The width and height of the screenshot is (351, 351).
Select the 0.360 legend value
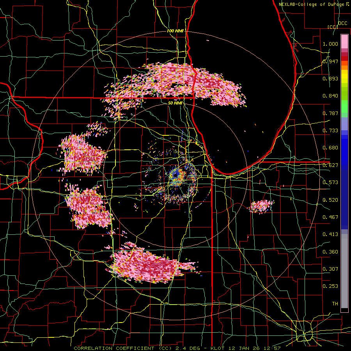pos(330,252)
